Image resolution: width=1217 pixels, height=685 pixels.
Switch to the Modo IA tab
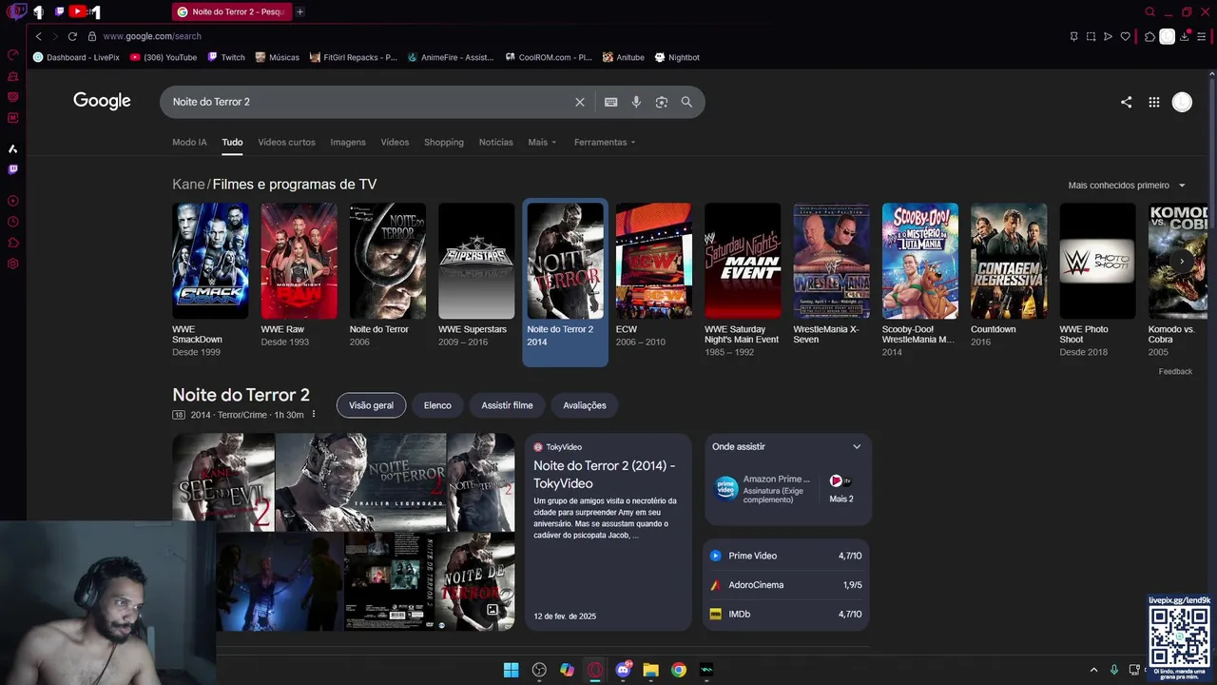(189, 142)
